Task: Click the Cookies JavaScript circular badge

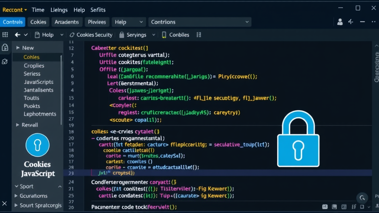Action: [37, 145]
